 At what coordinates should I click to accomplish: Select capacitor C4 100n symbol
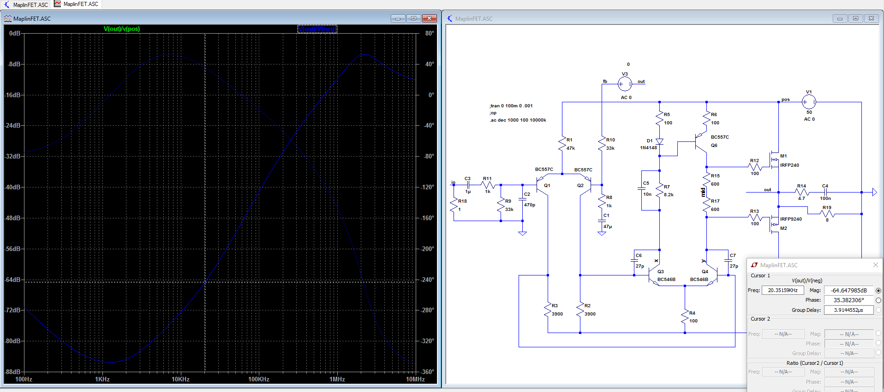(825, 192)
